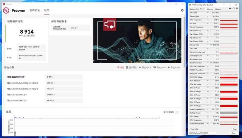Viewport: 242px width, 138px height.
Task: Open the show log document icon
Action: tap(127, 67)
